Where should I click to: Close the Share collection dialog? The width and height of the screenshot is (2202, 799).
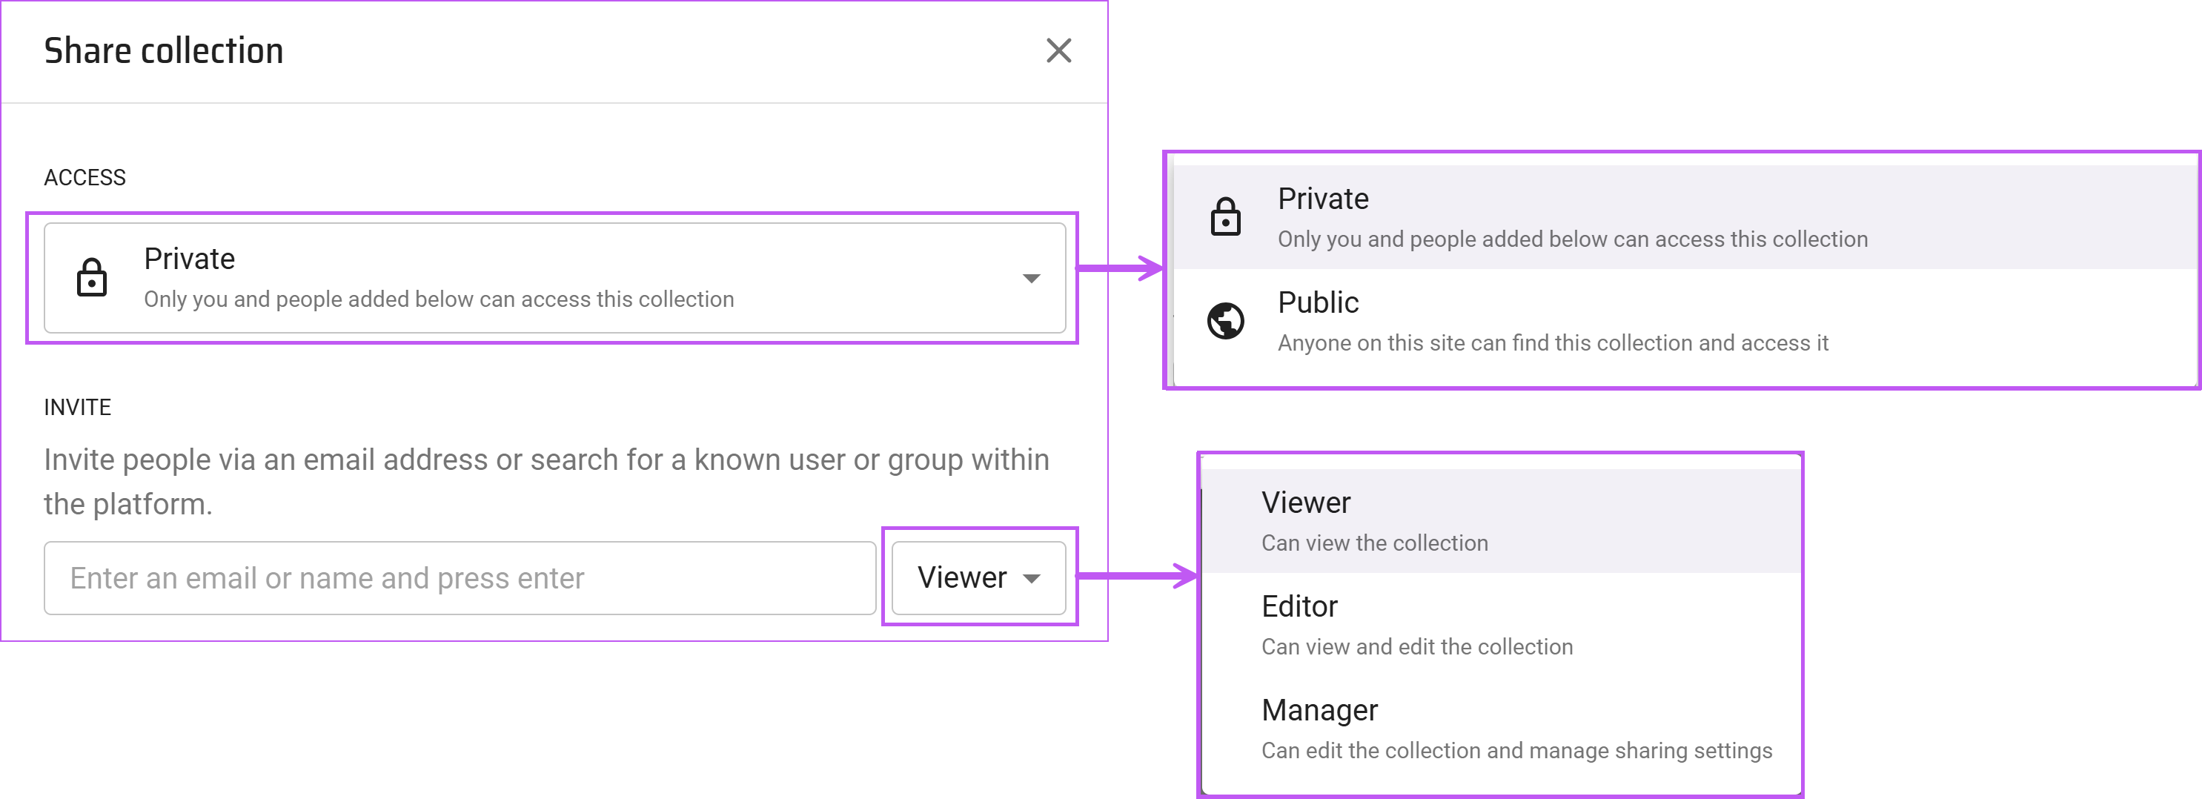pyautogui.click(x=1058, y=51)
